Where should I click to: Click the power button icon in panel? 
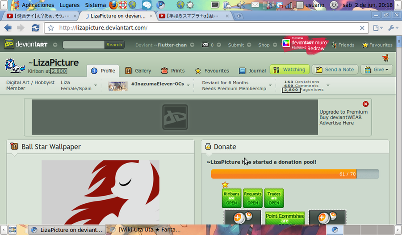pos(334,5)
